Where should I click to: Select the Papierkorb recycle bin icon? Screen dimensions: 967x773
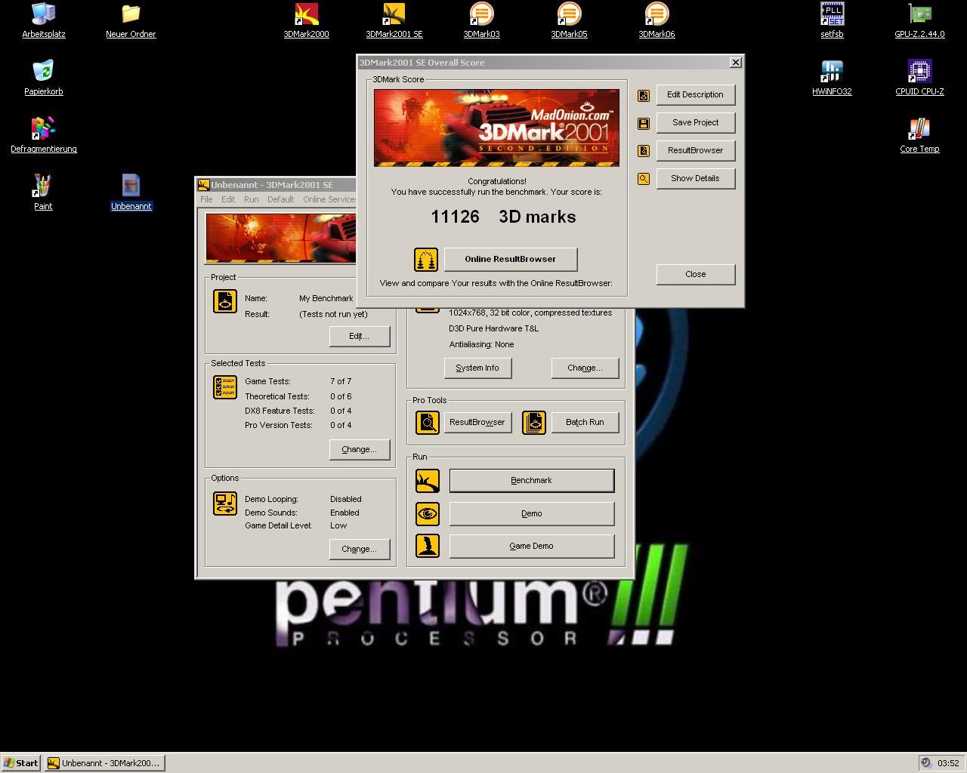(43, 78)
